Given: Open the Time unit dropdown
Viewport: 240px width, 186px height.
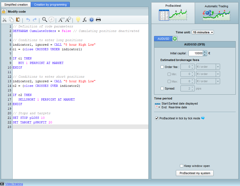Looking at the screenshot, I should point(203,32).
